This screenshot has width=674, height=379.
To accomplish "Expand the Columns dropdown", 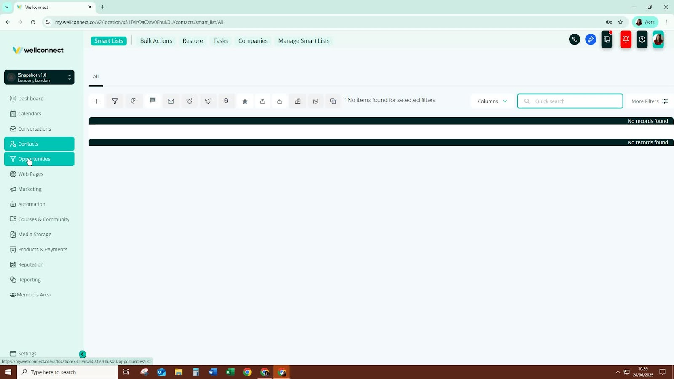I will click(492, 101).
